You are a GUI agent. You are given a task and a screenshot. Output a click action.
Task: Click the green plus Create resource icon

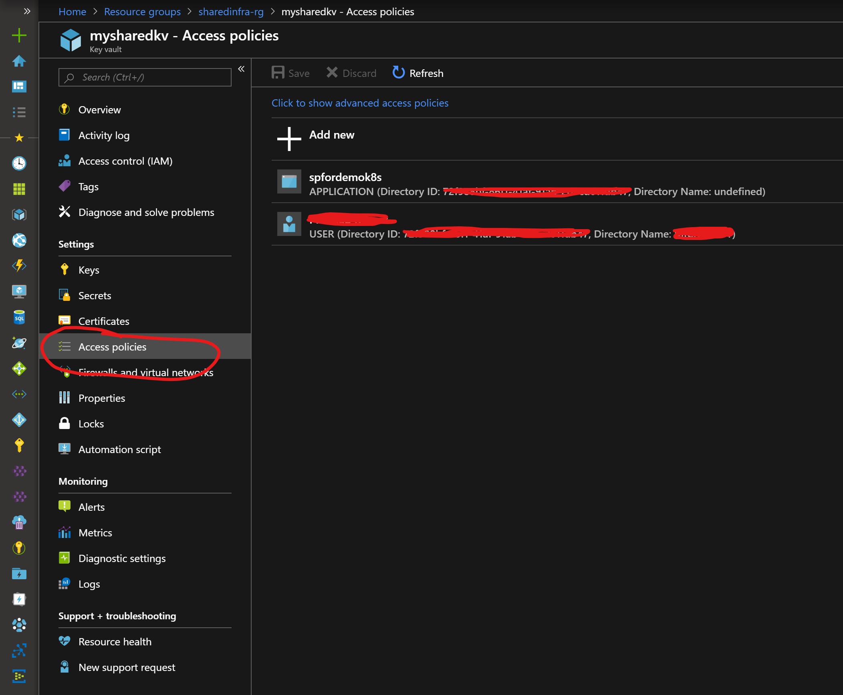pos(19,36)
